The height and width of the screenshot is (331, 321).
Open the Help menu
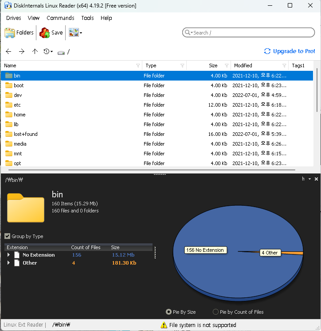(106, 18)
